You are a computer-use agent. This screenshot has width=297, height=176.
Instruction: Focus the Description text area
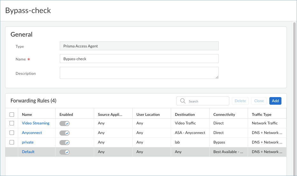139,73
